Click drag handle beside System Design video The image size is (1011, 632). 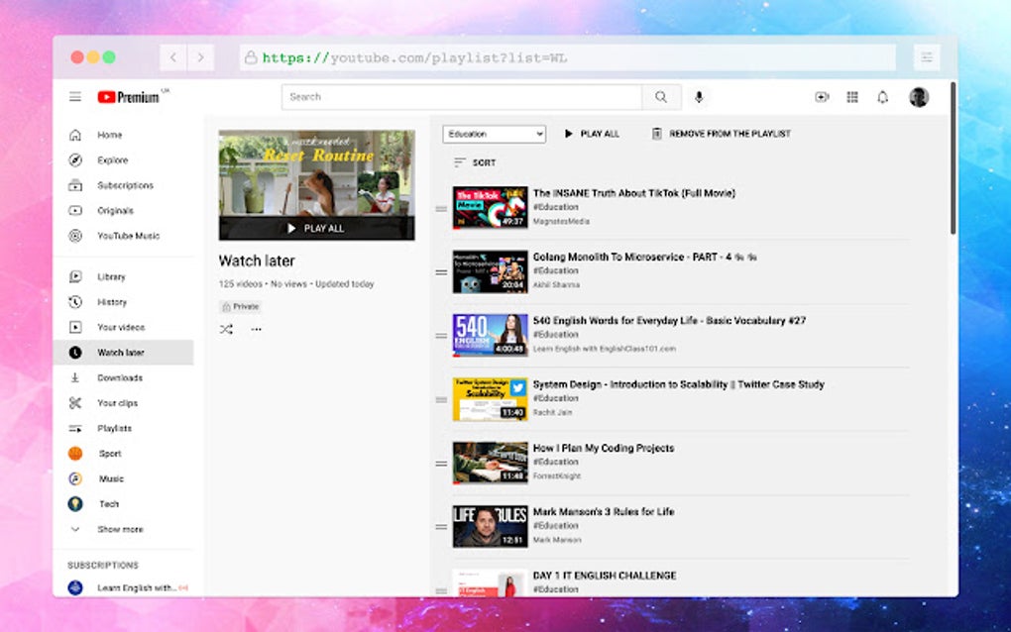441,399
